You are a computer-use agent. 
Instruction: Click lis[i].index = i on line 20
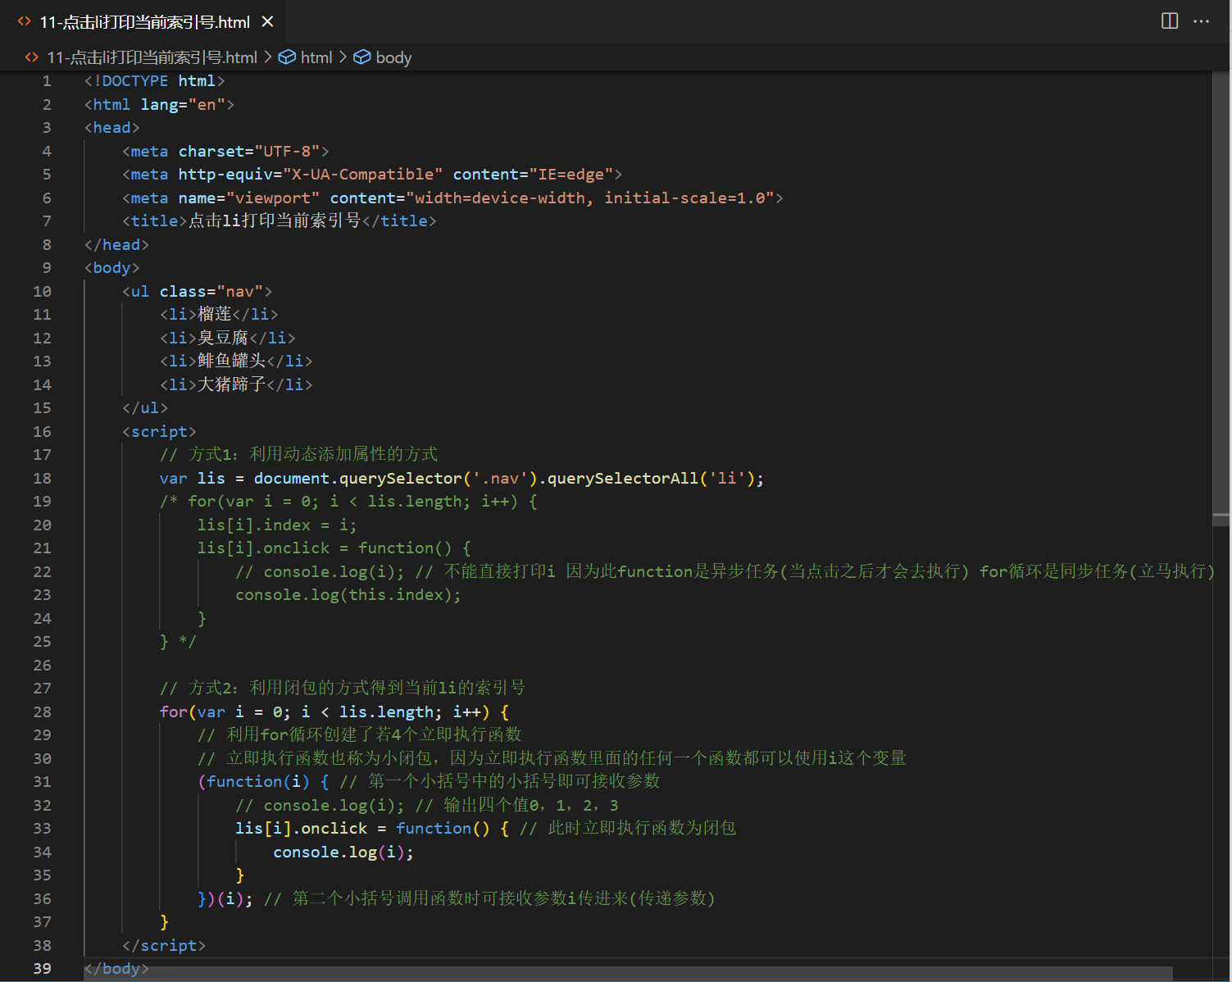pos(277,525)
